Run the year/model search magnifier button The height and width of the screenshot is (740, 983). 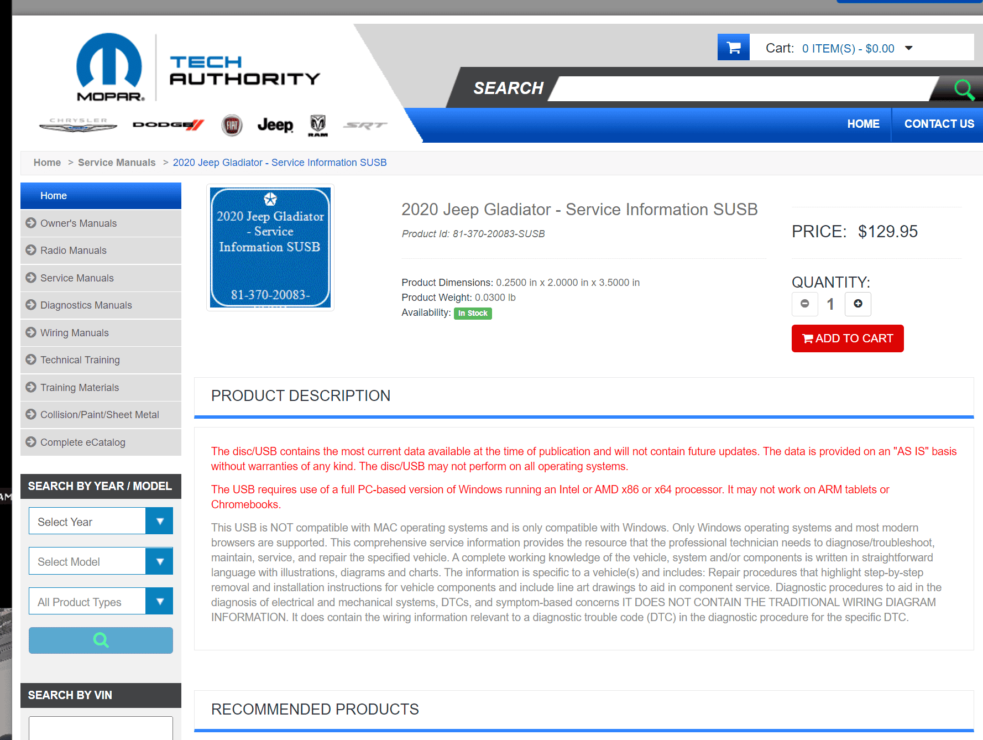[x=101, y=640]
